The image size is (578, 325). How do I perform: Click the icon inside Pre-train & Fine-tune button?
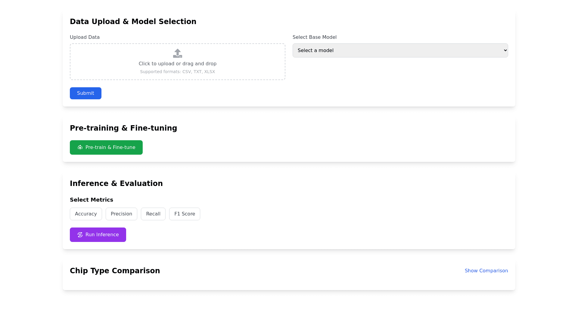coord(80,147)
